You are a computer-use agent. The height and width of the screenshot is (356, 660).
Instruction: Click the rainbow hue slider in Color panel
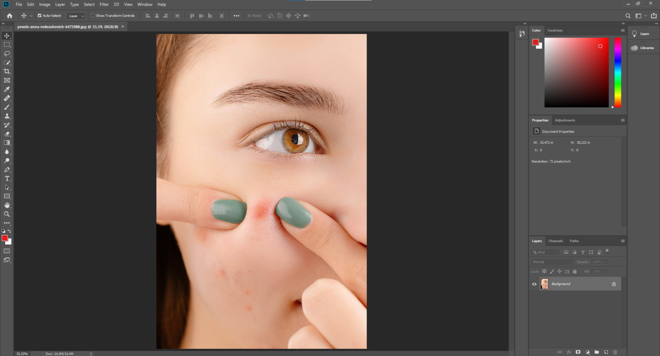click(x=617, y=72)
